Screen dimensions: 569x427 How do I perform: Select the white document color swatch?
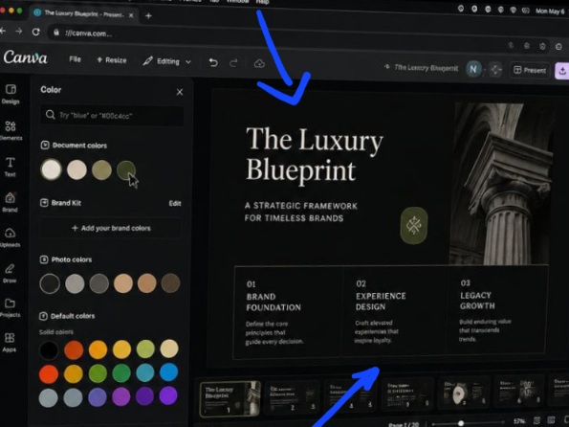52,169
